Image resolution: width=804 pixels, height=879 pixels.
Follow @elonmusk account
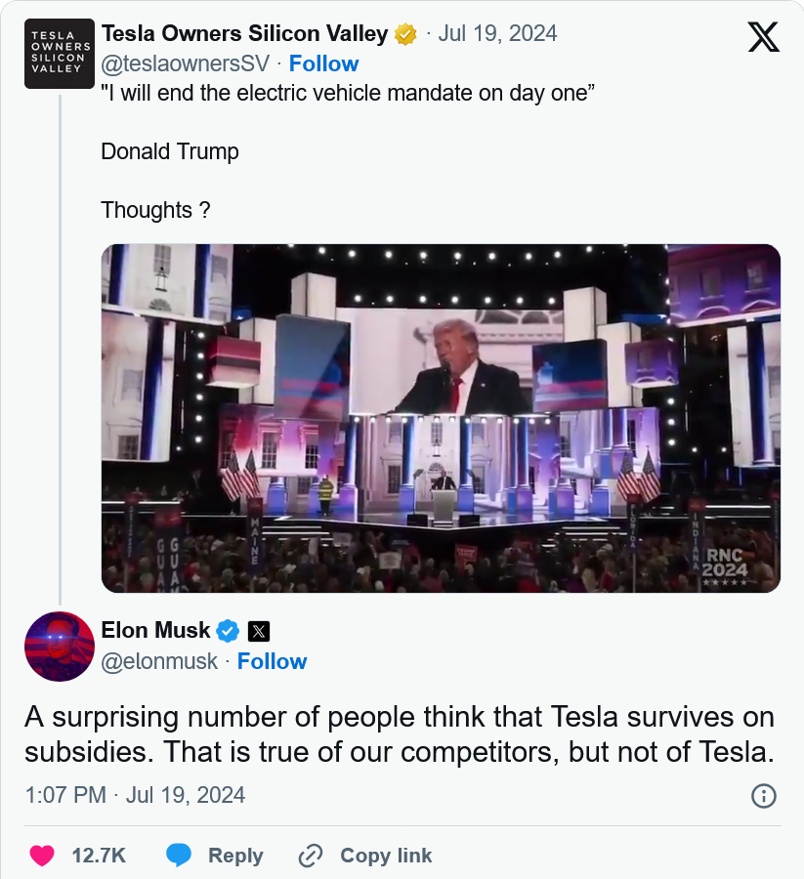(x=272, y=661)
